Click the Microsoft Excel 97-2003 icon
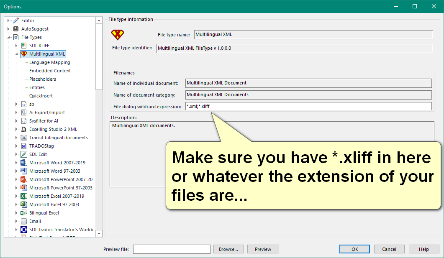Image resolution: width=444 pixels, height=258 pixels. pyautogui.click(x=24, y=204)
